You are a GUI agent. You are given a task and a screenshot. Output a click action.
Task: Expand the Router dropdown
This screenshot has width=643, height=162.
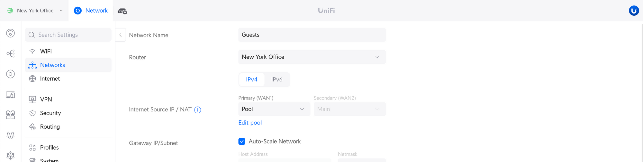(x=312, y=57)
